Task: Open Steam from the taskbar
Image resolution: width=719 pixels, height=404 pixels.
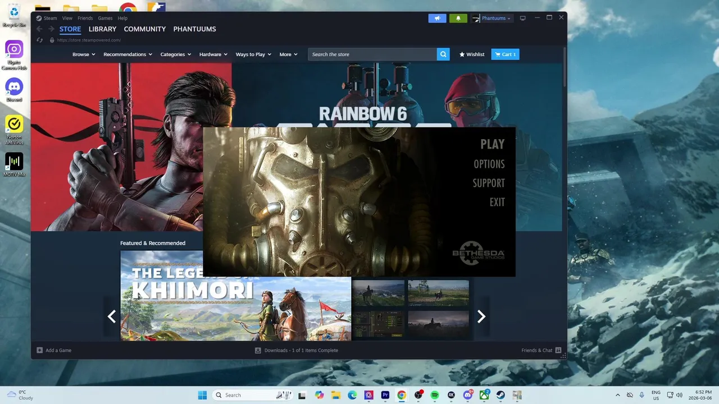Action: tap(500, 395)
